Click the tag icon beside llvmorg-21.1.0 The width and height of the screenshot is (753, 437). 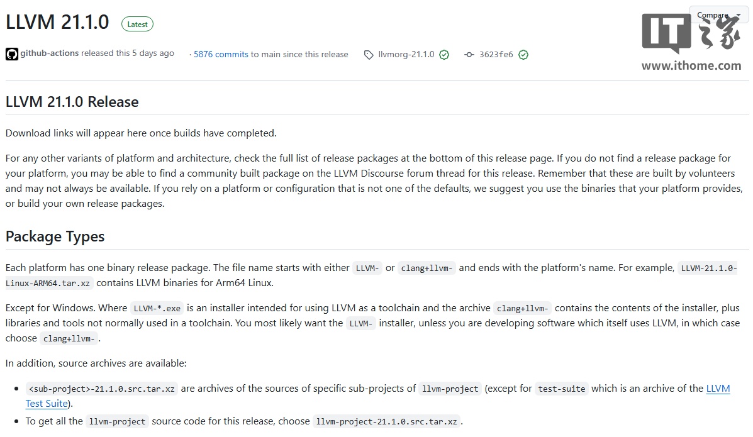click(x=369, y=55)
